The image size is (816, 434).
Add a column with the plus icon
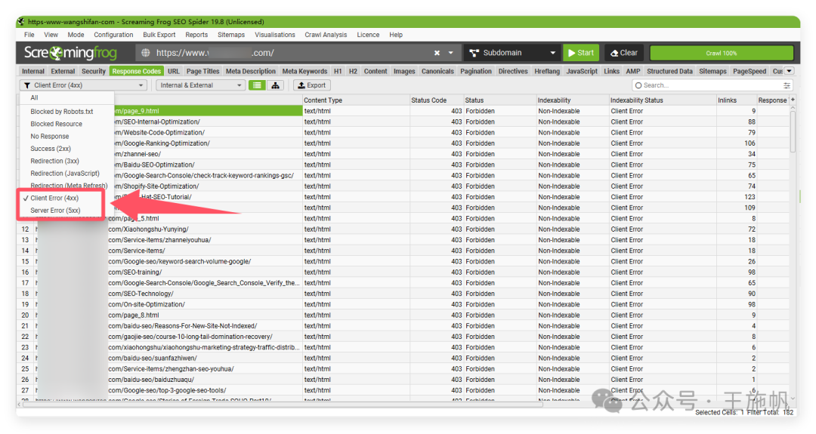click(x=793, y=100)
